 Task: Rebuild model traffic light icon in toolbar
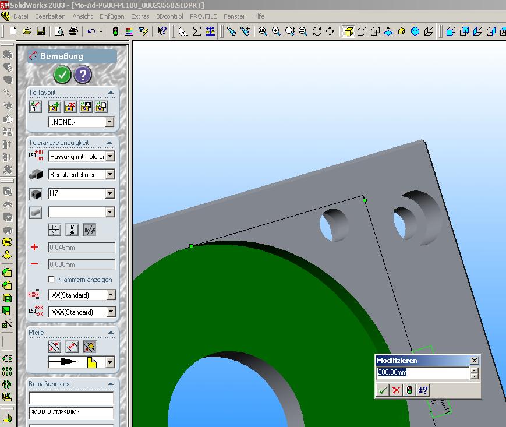pyautogui.click(x=115, y=31)
